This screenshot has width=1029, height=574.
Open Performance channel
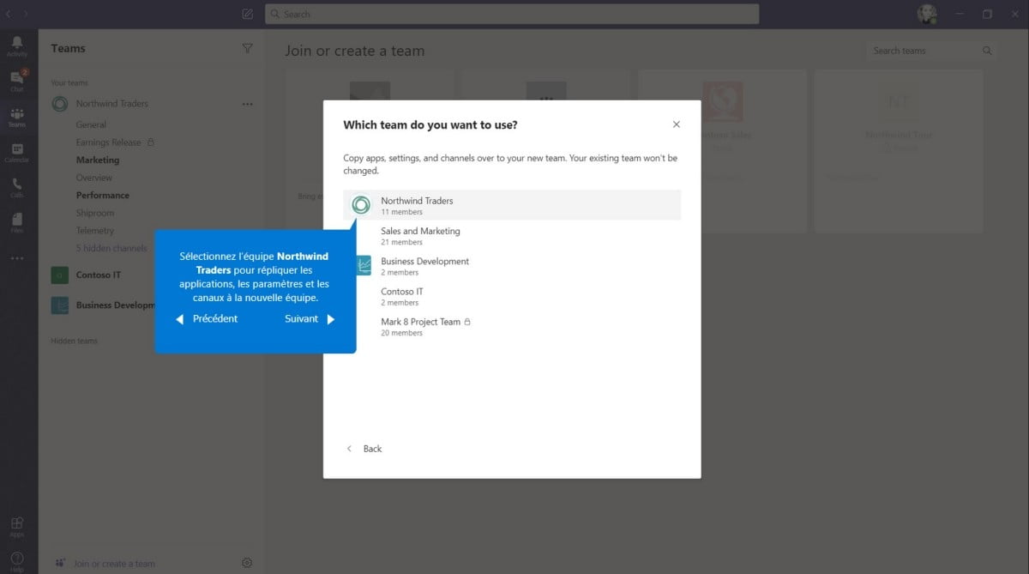point(103,195)
